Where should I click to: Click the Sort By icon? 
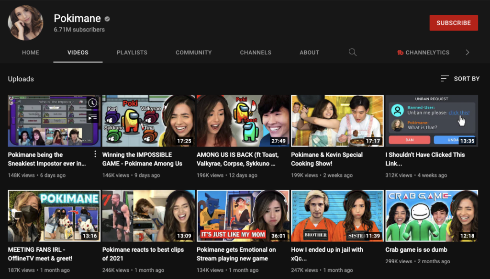click(x=445, y=79)
